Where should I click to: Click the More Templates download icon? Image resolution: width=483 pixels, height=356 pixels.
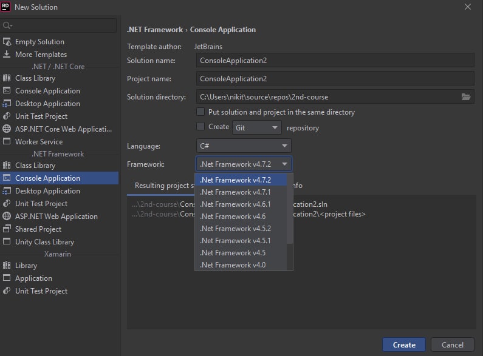(7, 54)
